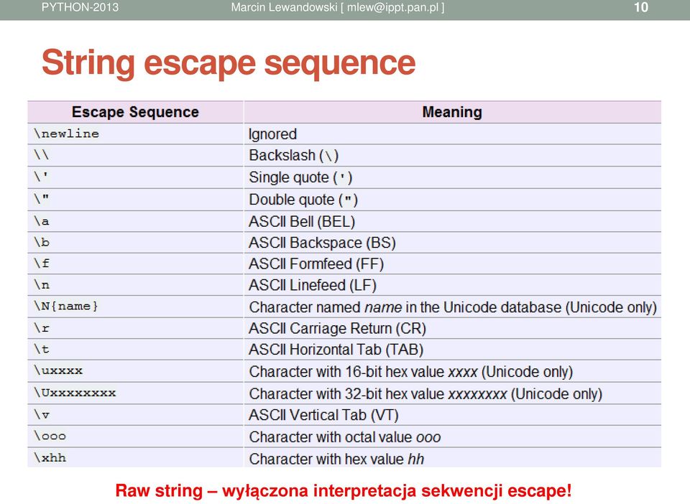Select the "Meaning" column header
This screenshot has width=690, height=504.
[452, 112]
